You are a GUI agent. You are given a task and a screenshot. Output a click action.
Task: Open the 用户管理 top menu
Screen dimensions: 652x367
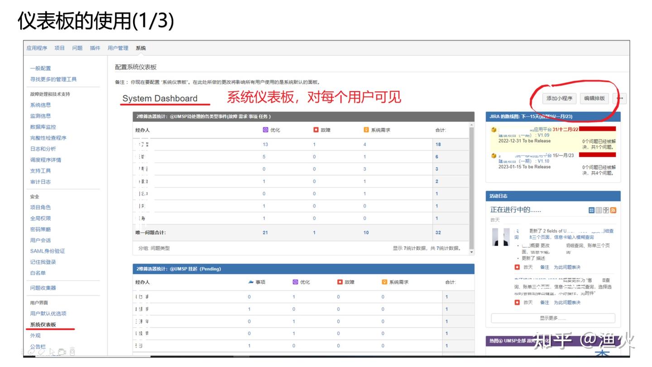click(118, 48)
